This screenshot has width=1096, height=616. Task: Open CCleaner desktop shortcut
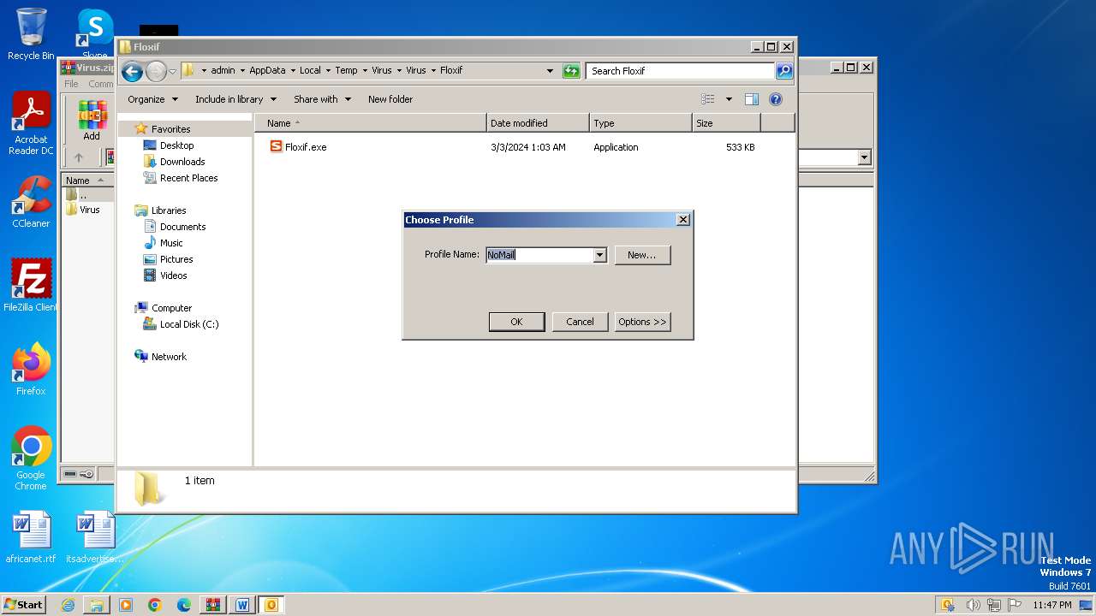point(31,202)
